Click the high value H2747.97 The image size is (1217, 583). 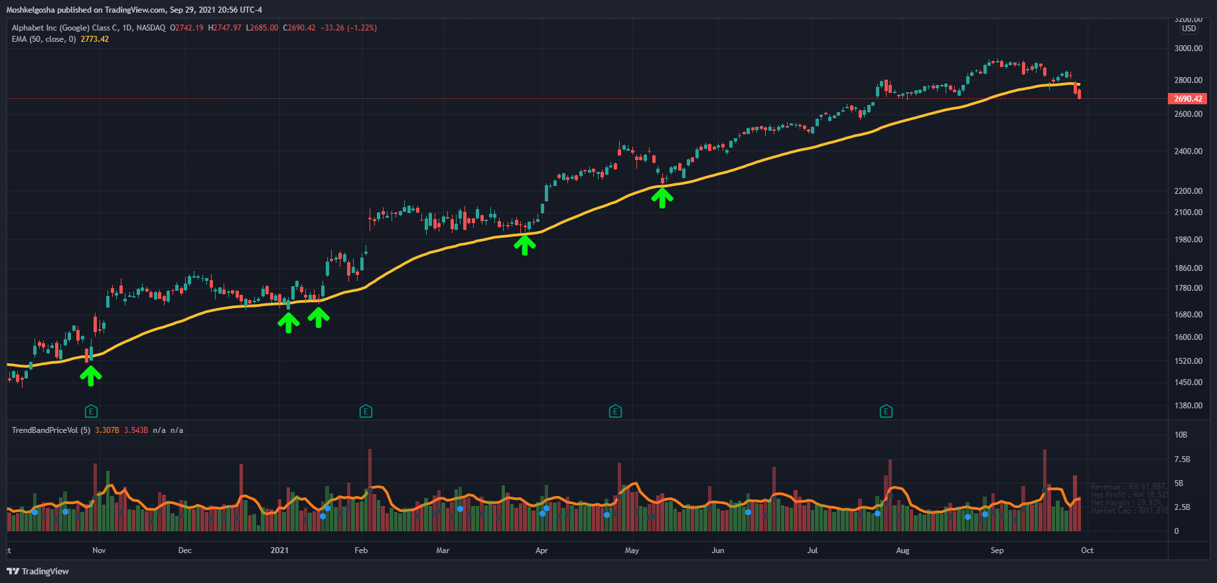pyautogui.click(x=224, y=28)
